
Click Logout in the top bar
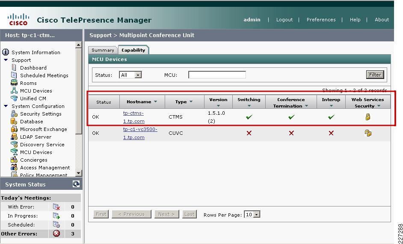284,20
